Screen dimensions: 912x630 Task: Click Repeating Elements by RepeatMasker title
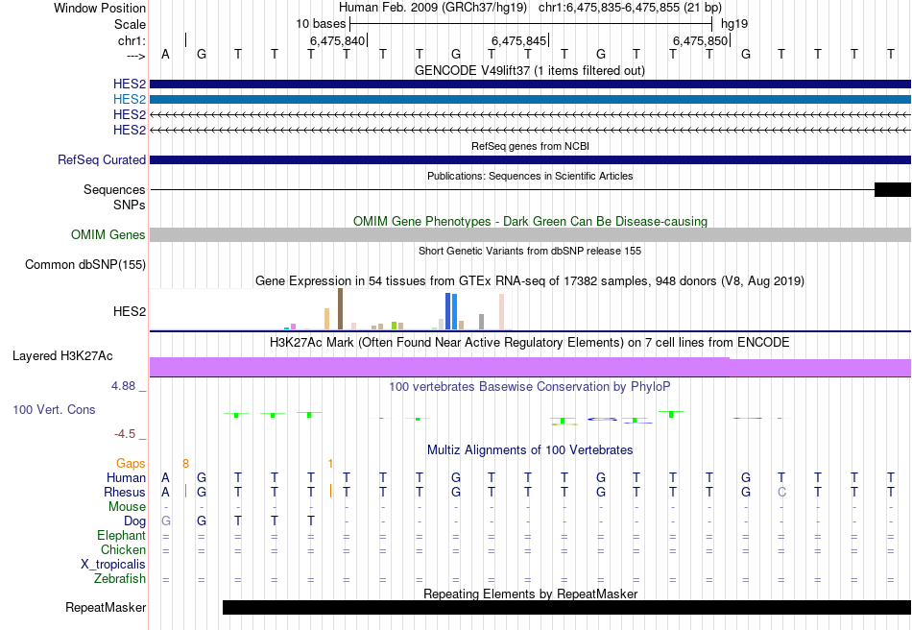tap(530, 594)
